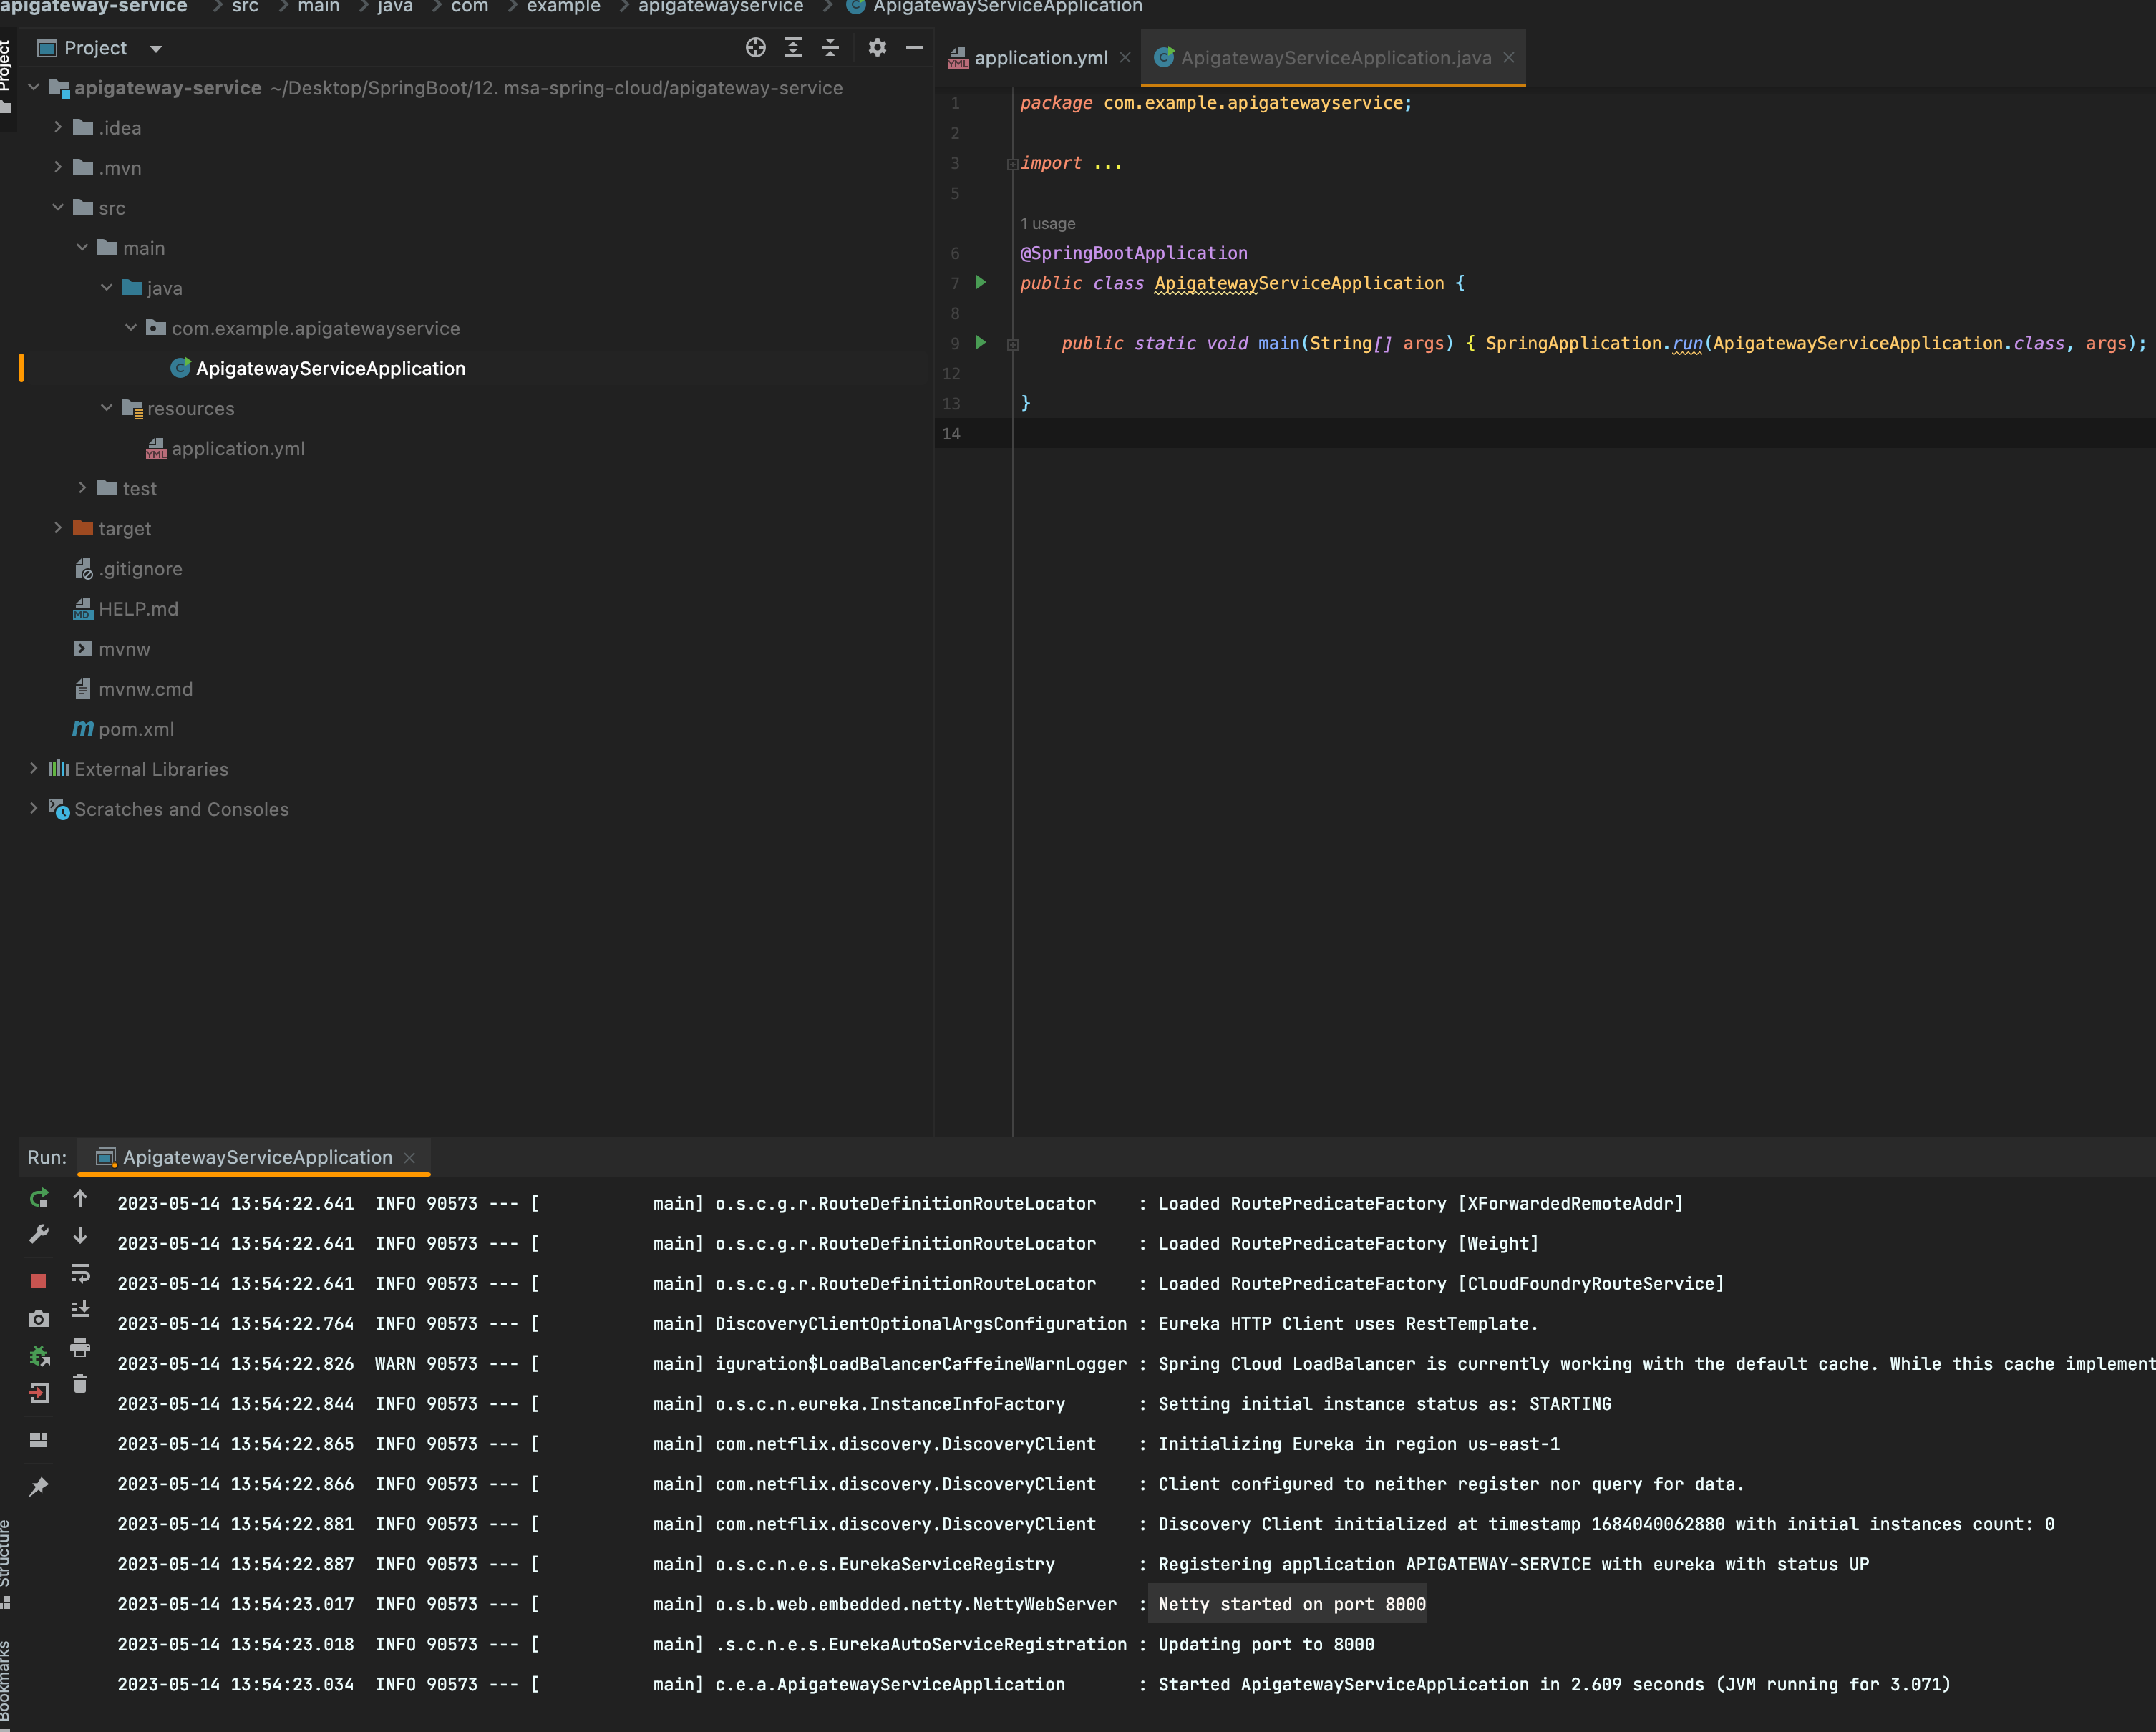Close the application.yml tab

click(x=1125, y=58)
